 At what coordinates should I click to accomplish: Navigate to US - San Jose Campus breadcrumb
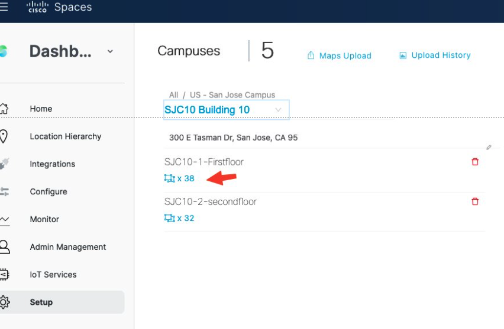(x=232, y=95)
